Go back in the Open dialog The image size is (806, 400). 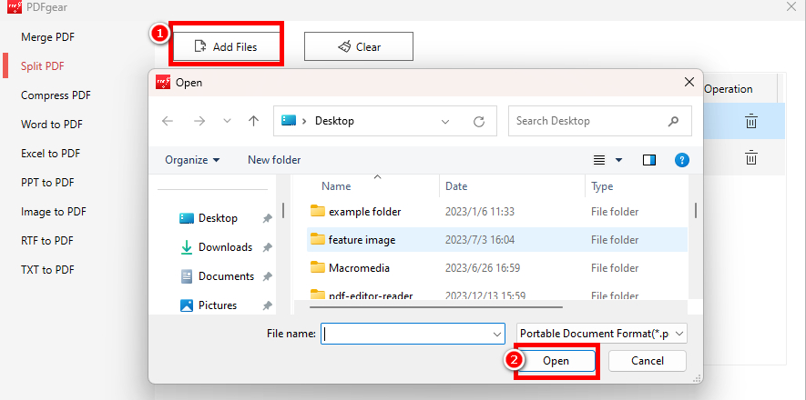(168, 121)
